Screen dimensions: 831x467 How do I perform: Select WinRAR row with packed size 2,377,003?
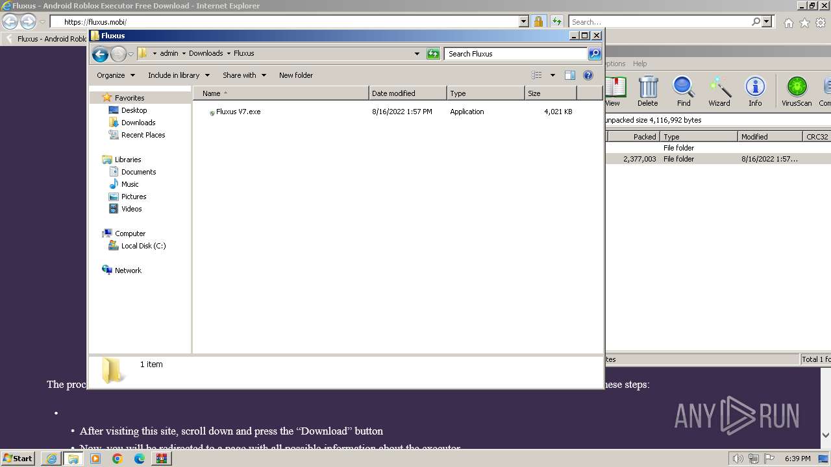[718, 159]
